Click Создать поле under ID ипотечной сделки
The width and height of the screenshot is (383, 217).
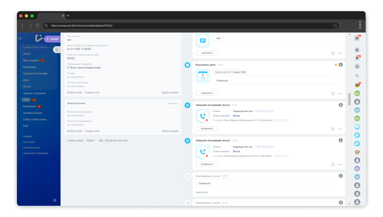click(92, 92)
